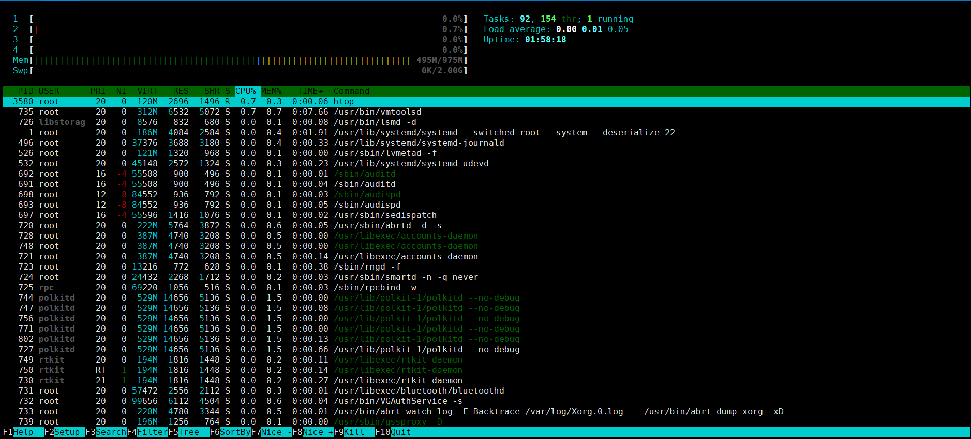Sort by the TIME+ column header

310,91
